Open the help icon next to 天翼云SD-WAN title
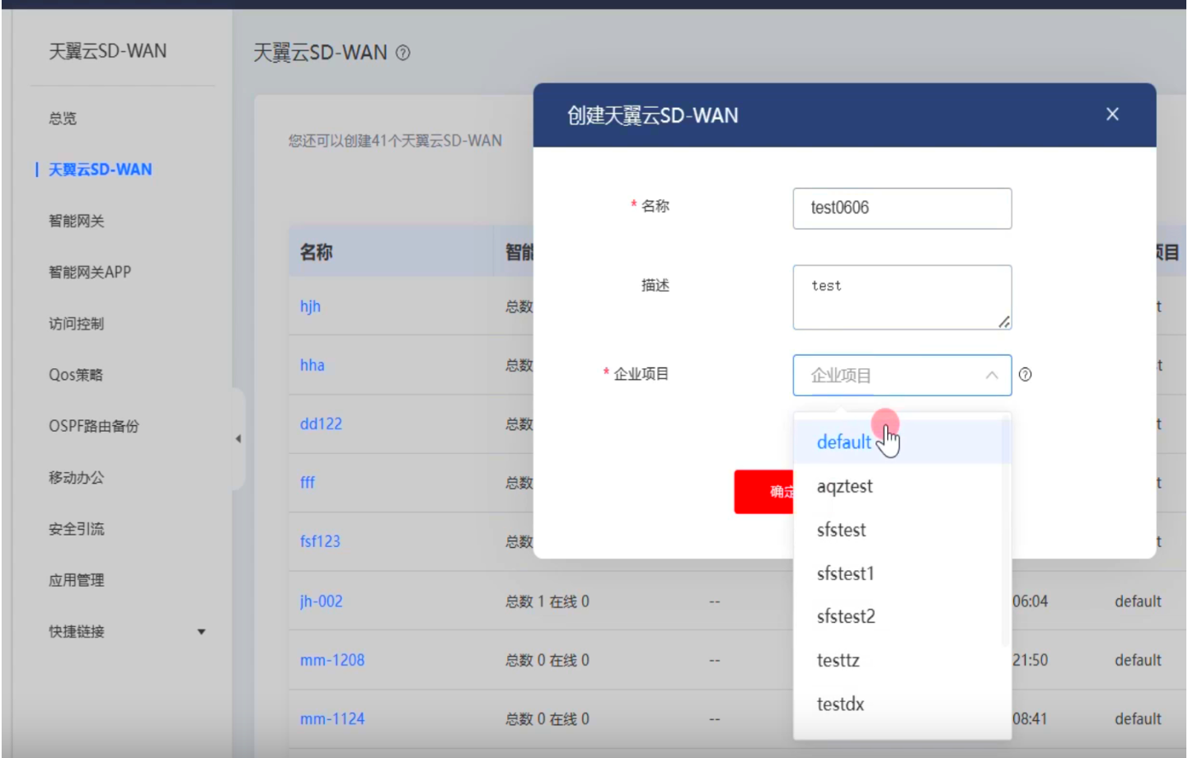This screenshot has width=1188, height=758. pyautogui.click(x=403, y=52)
